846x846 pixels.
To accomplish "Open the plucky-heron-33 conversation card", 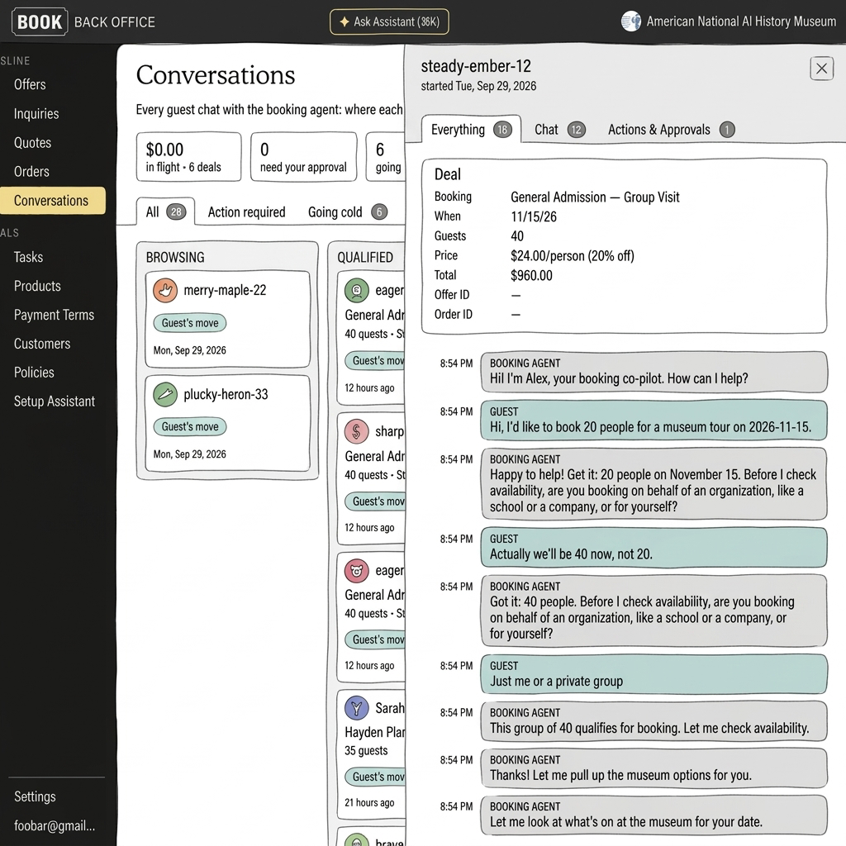I will coord(228,424).
